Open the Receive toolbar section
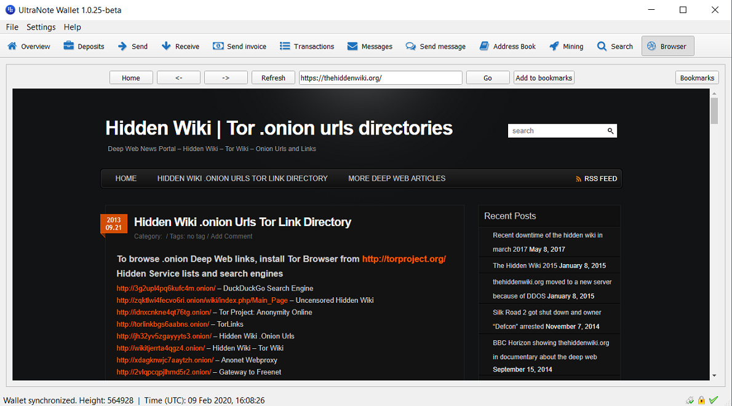The image size is (732, 406). click(180, 46)
